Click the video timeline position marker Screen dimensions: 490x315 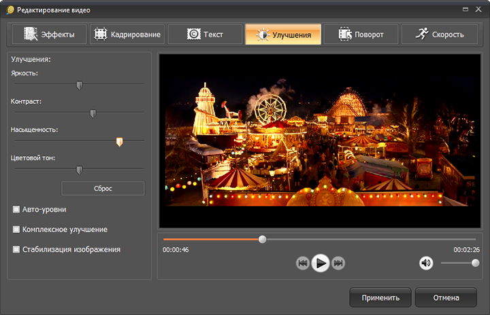[x=263, y=239]
